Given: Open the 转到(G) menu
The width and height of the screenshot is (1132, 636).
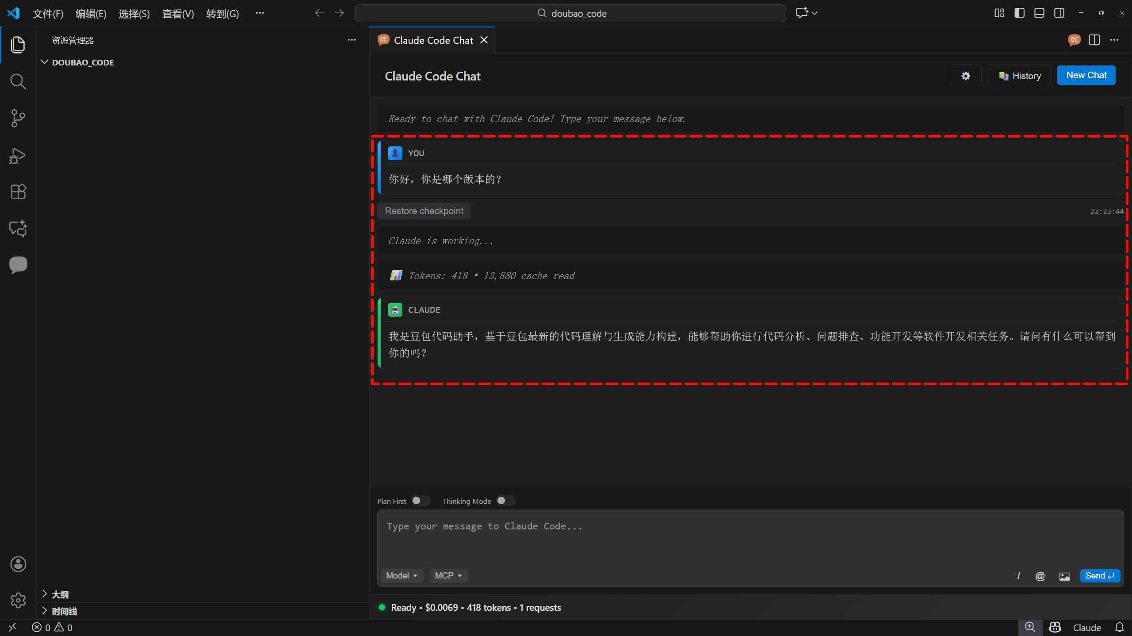Looking at the screenshot, I should tap(222, 14).
